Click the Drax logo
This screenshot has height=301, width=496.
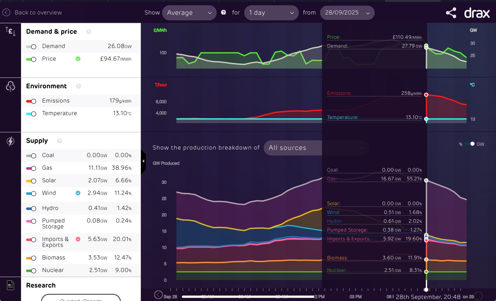477,13
